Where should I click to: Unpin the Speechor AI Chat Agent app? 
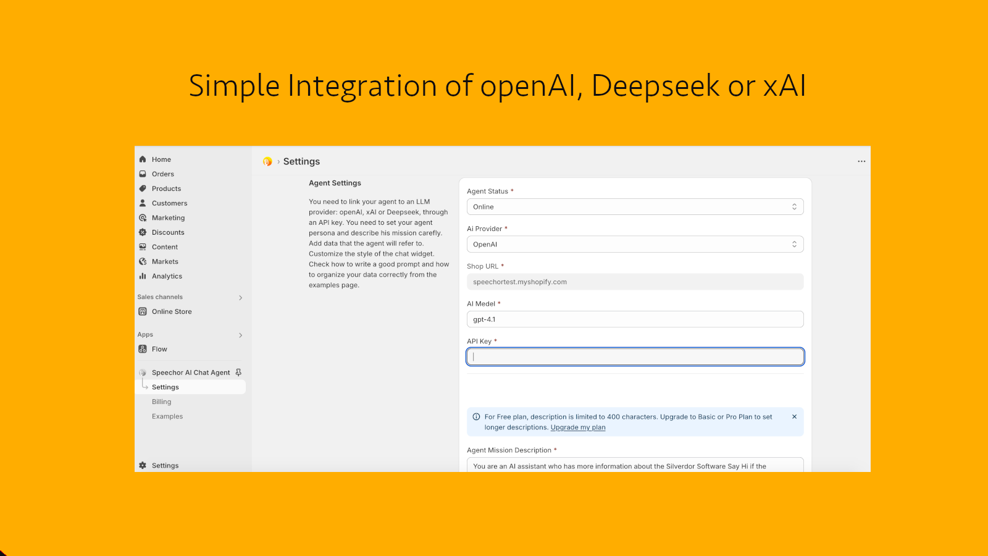point(238,373)
